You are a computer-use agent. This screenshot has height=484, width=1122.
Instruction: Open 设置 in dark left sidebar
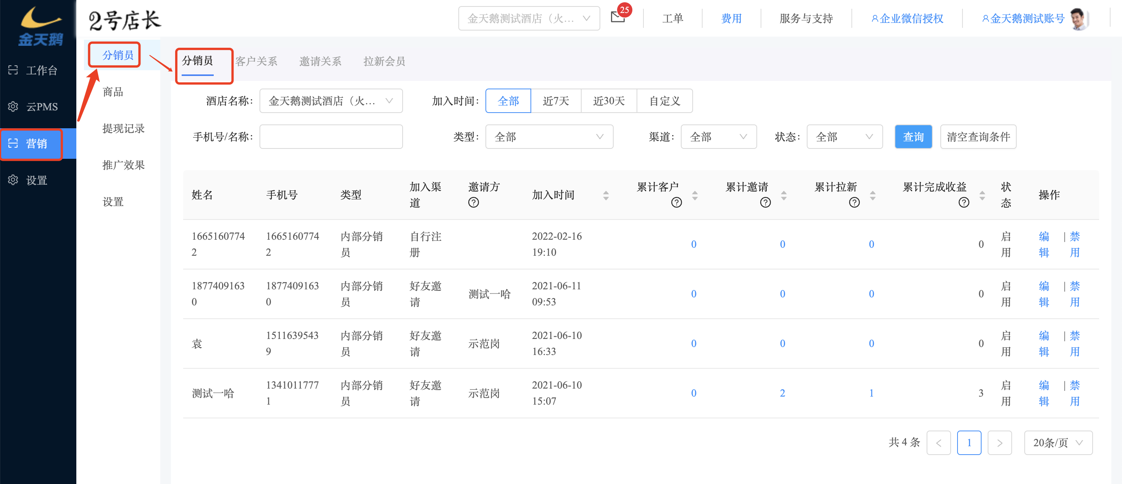38,181
